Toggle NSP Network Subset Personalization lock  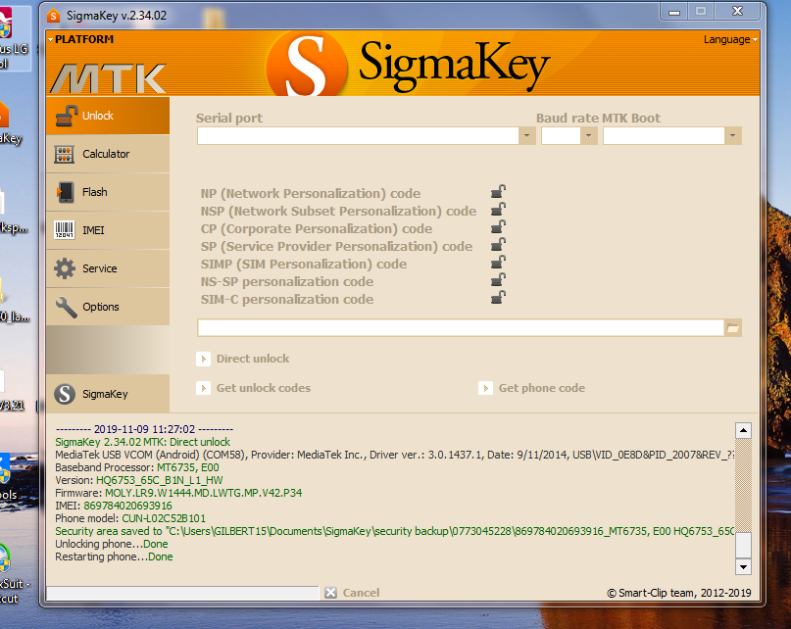pos(498,210)
